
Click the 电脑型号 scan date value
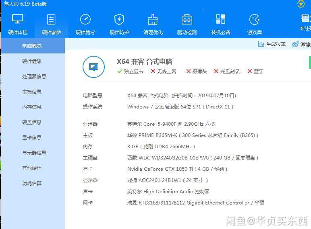click(x=182, y=96)
